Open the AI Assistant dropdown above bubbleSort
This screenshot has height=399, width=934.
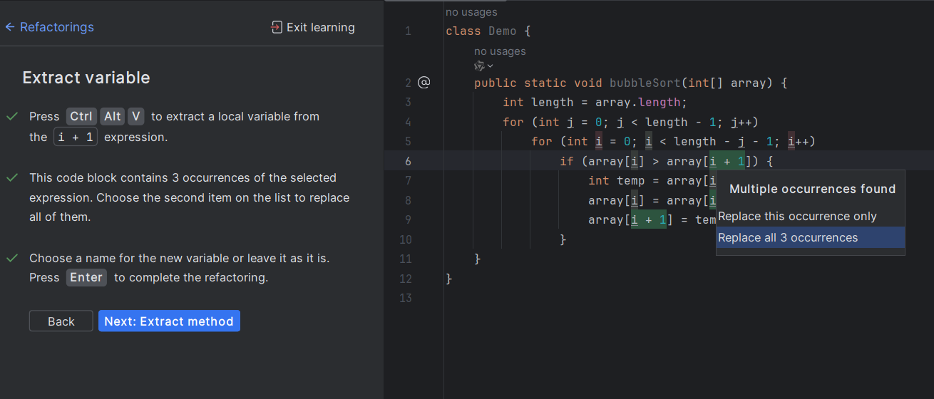click(484, 66)
